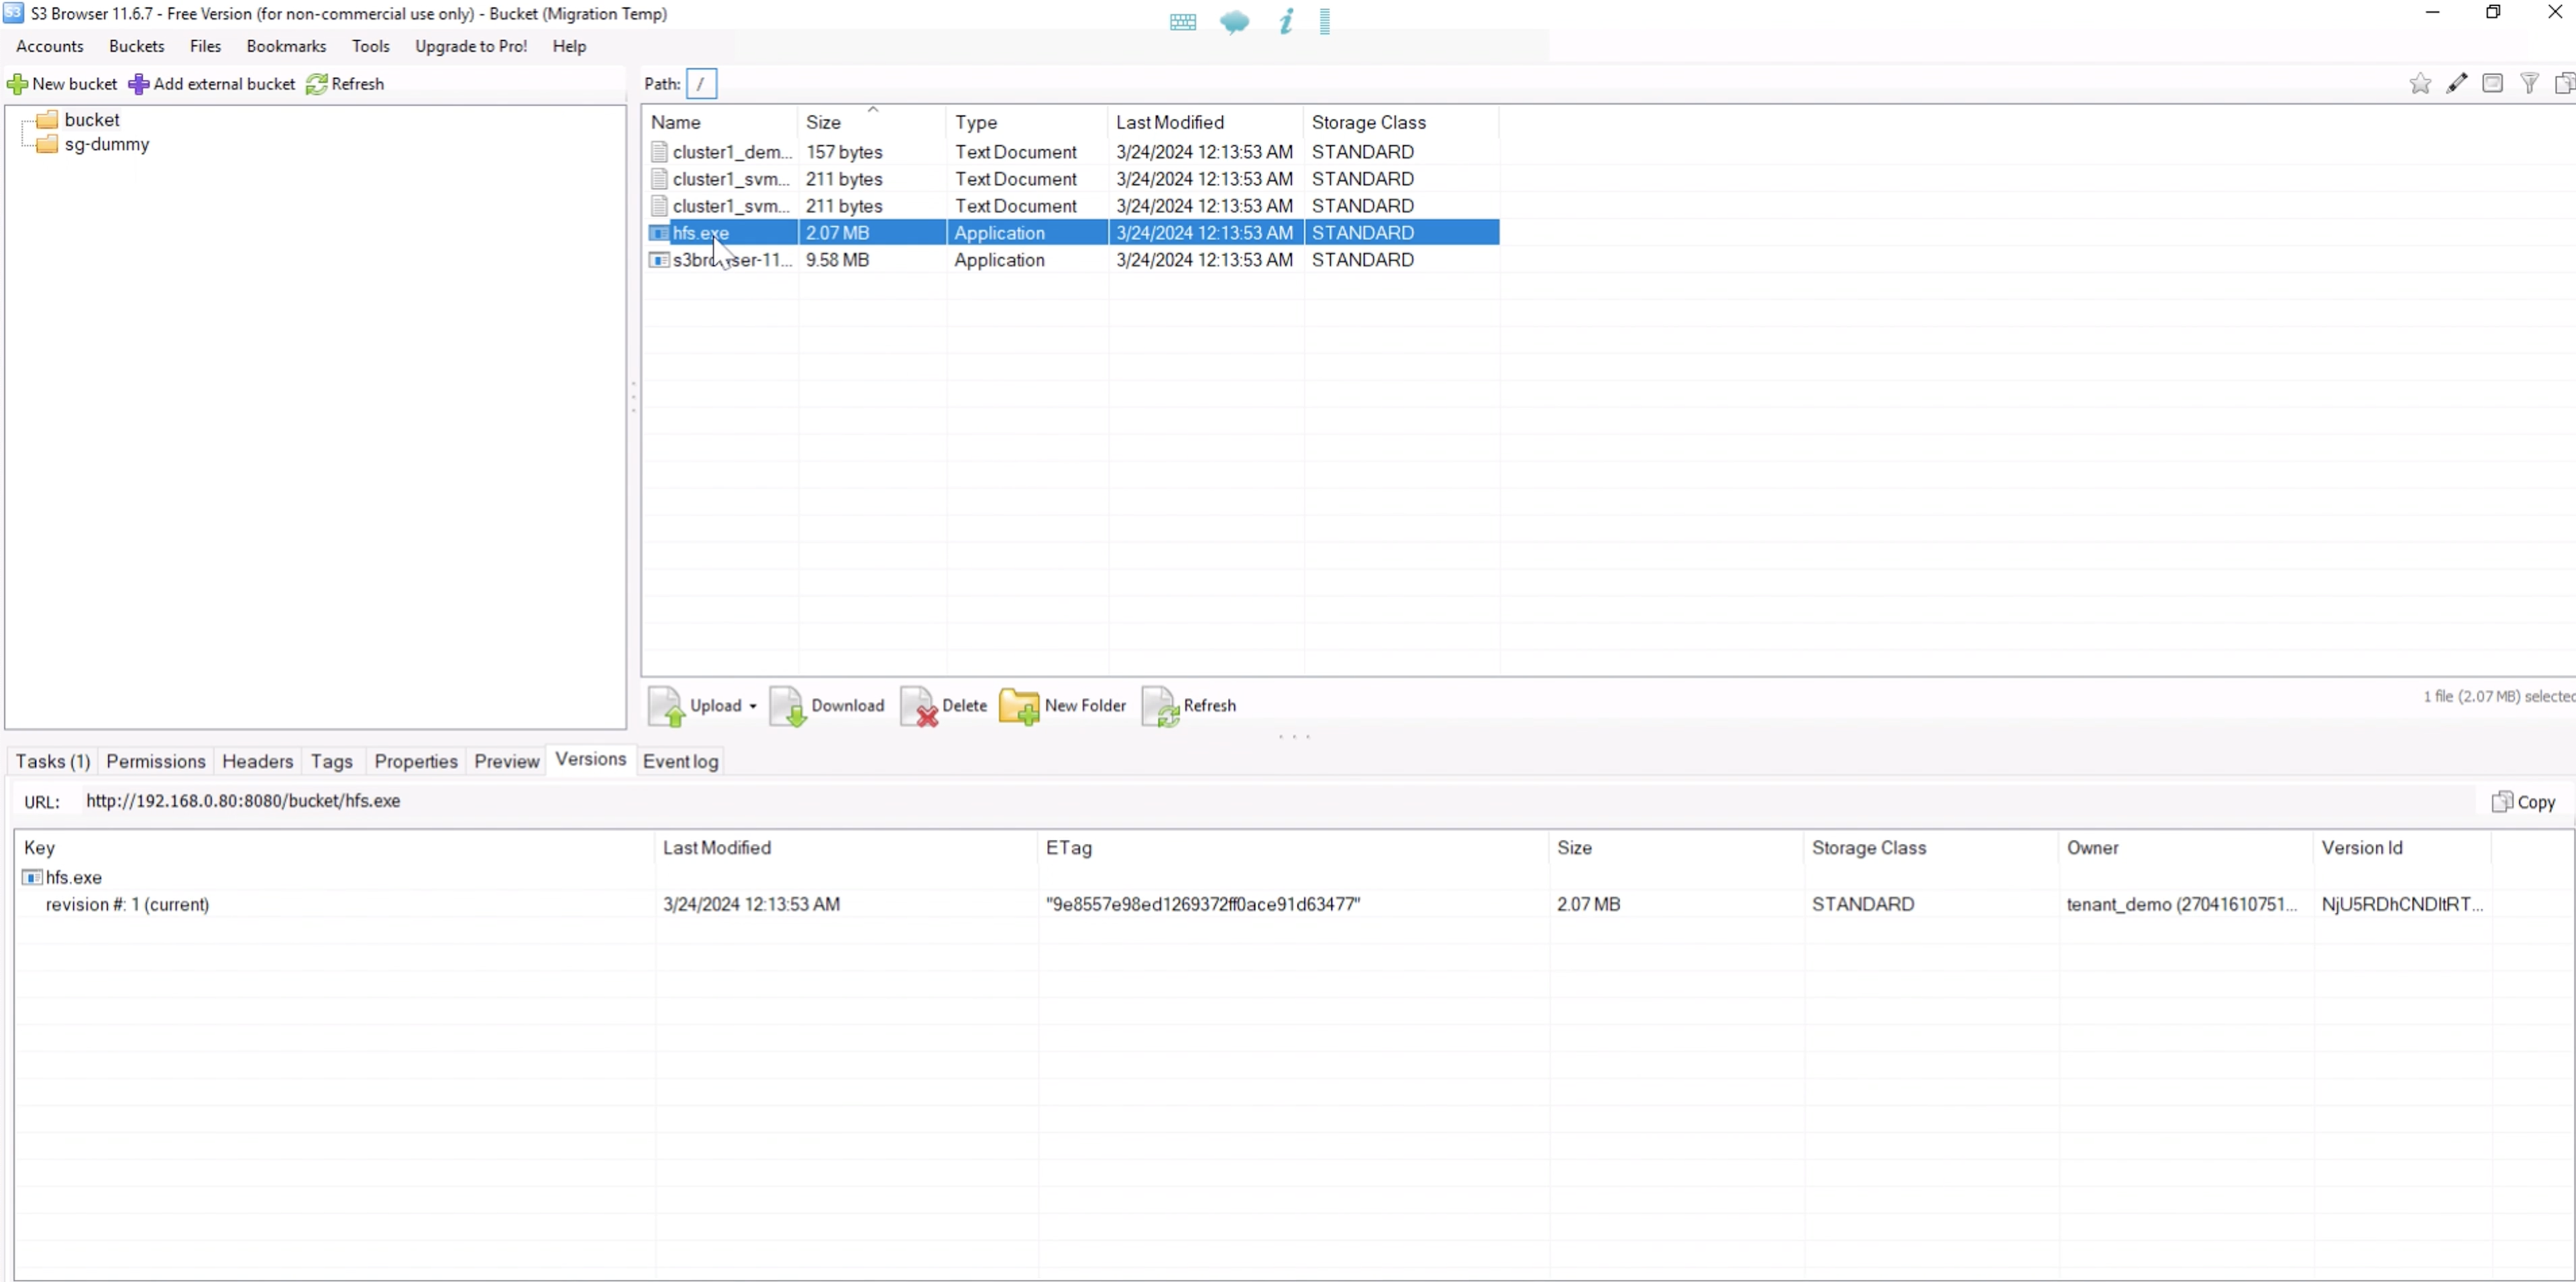Click the Copy button next to URL
2576x1282 pixels.
point(2524,801)
